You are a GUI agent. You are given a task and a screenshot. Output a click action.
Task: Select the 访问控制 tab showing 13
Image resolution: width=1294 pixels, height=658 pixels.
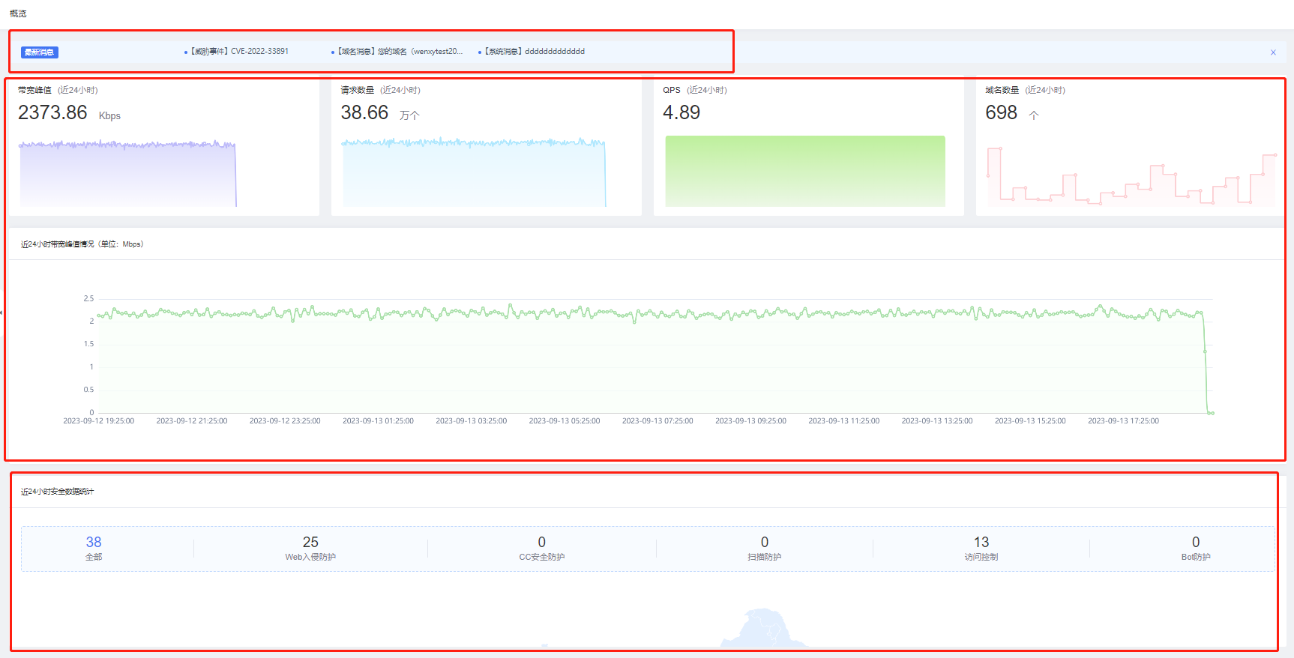pyautogui.click(x=981, y=548)
